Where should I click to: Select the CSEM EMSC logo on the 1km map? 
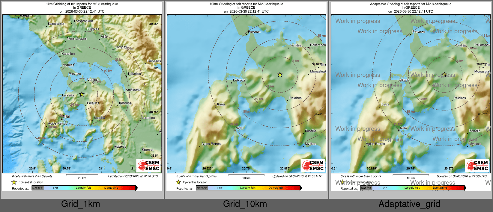click(148, 166)
